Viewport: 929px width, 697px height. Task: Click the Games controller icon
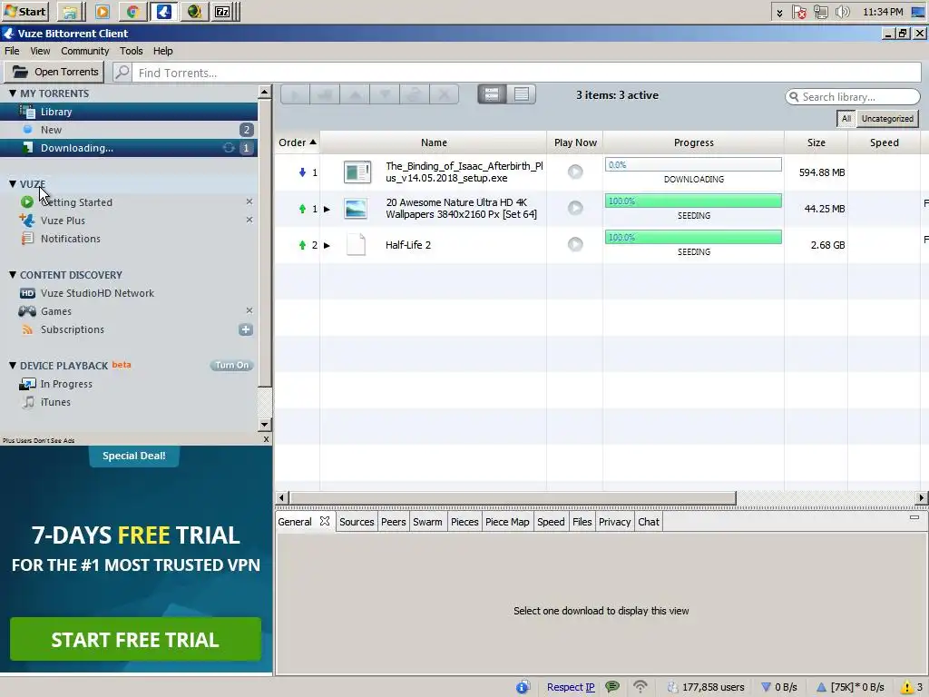pos(27,311)
